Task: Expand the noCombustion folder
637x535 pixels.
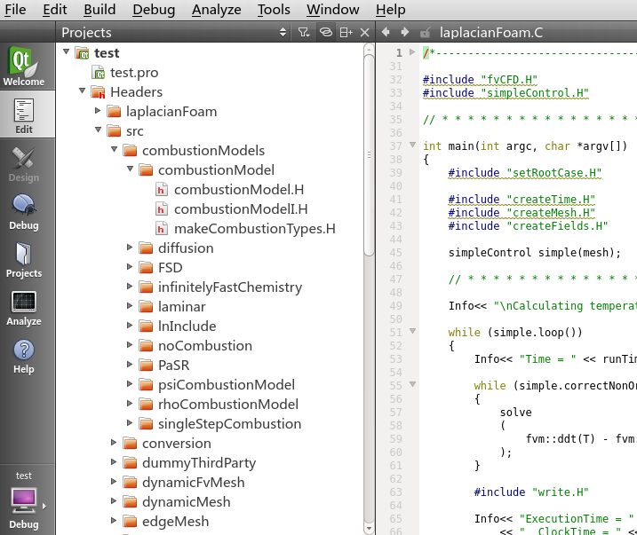Action: coord(130,345)
